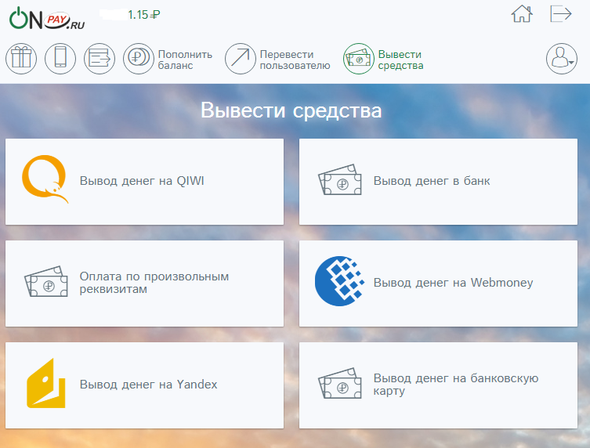Image resolution: width=590 pixels, height=448 pixels.
Task: Go to home page via house icon
Action: [522, 14]
